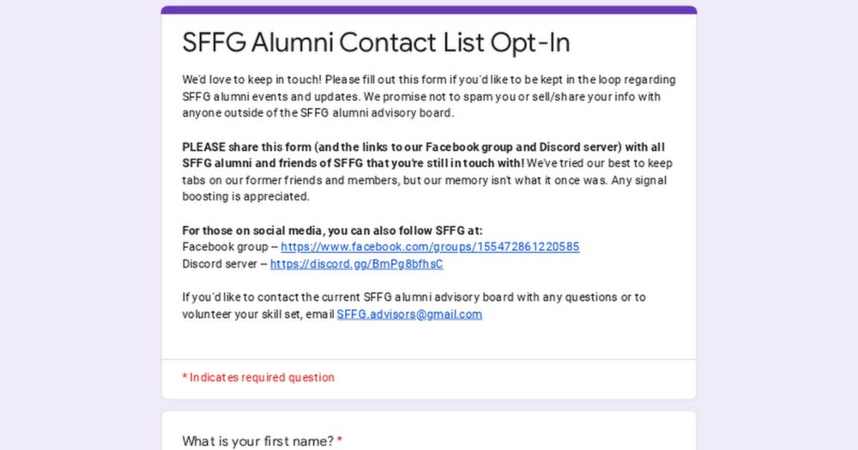Click the "We'd love to keep in touch!" sentence

point(251,80)
